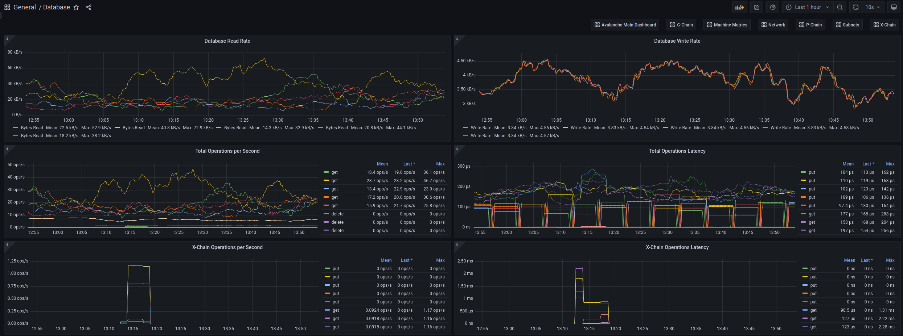Sort Total Operations Latency legend by Mean
Screen dimensions: 903x336
848,164
